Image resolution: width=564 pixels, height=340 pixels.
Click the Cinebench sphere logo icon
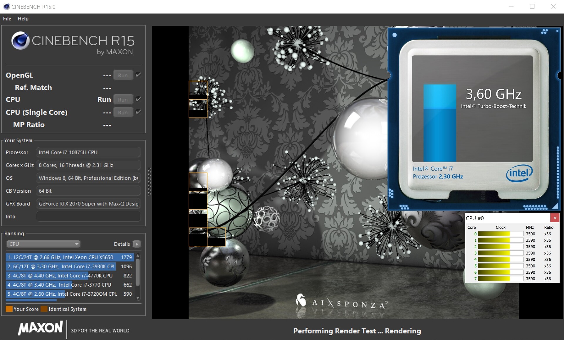click(20, 41)
